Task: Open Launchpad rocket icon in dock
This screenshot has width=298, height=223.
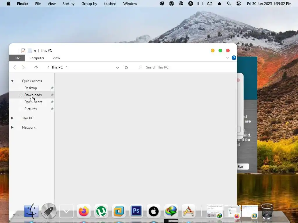Action: tap(49, 211)
